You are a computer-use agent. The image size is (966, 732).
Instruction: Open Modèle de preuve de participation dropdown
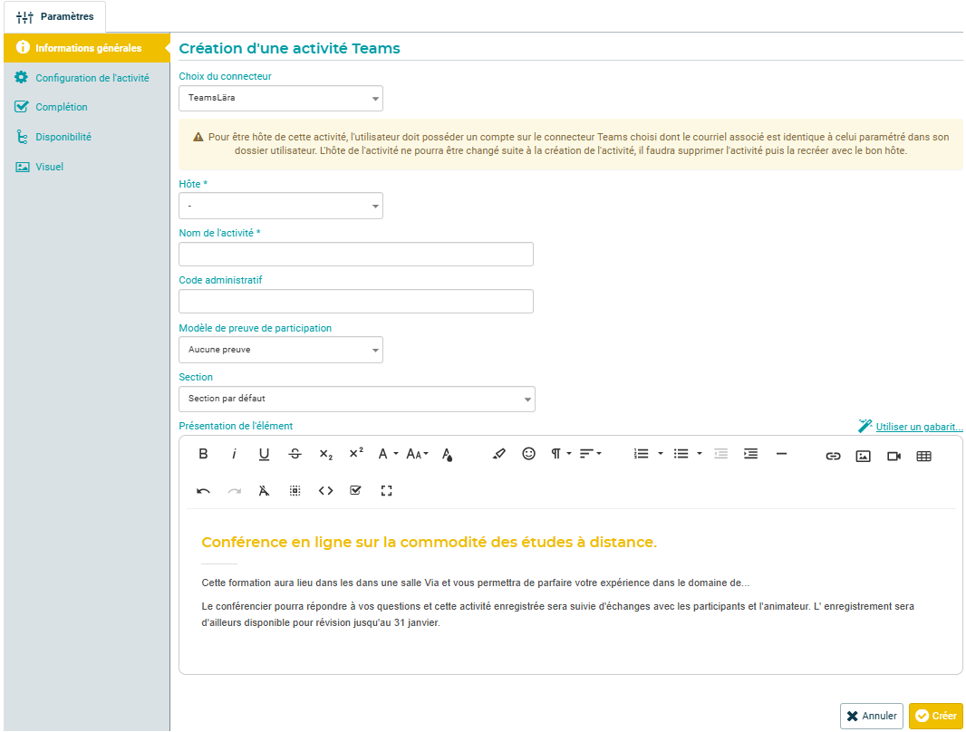pyautogui.click(x=281, y=350)
